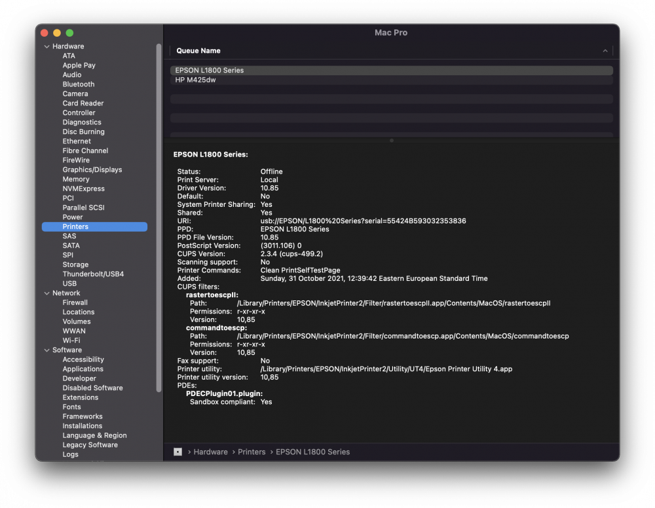Viewport: 655px width, 508px height.
Task: Open the Bluetooth hardware section
Action: point(79,84)
